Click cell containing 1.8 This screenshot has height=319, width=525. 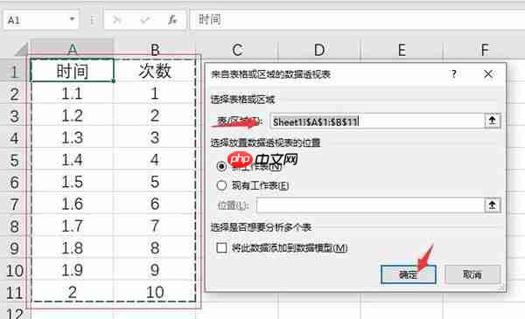[x=73, y=247]
